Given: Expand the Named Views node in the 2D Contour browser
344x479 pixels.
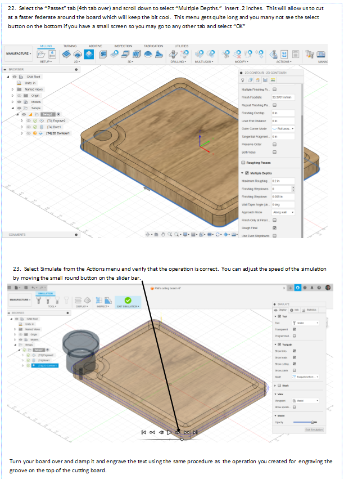Looking at the screenshot, I should [12, 89].
